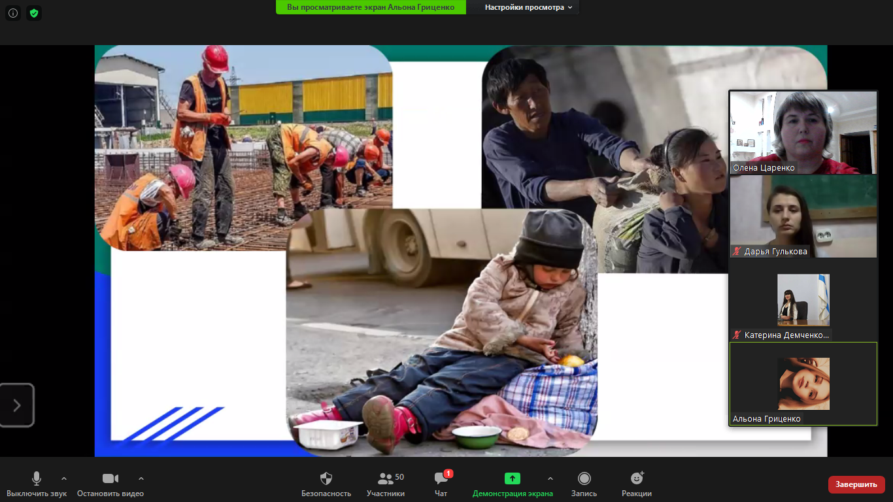Expand screen share options arrow

click(550, 478)
